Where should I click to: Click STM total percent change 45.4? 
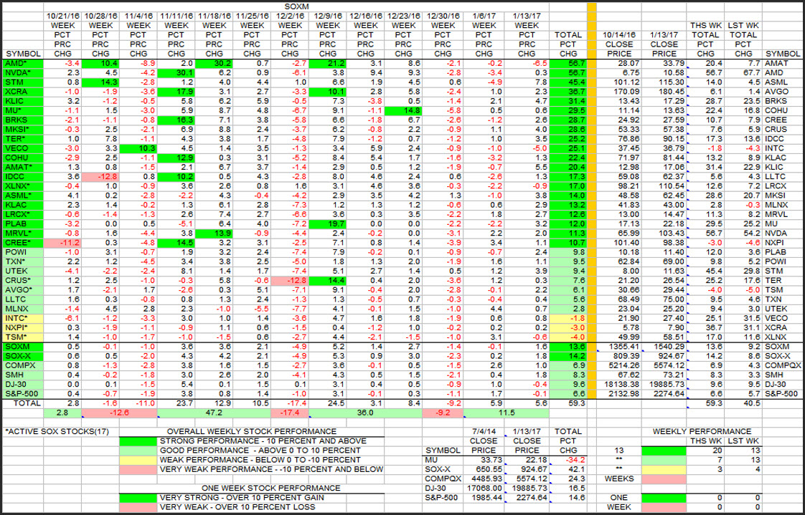point(568,82)
